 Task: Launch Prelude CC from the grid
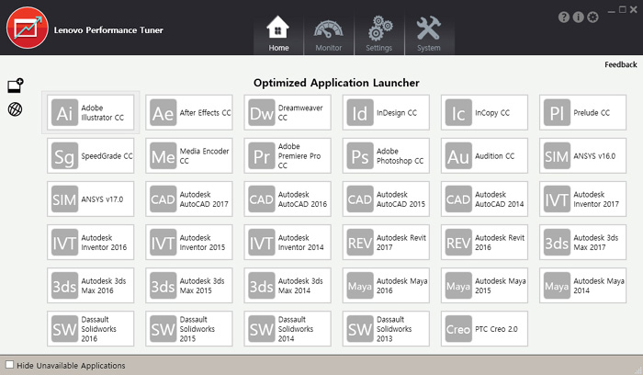[582, 112]
